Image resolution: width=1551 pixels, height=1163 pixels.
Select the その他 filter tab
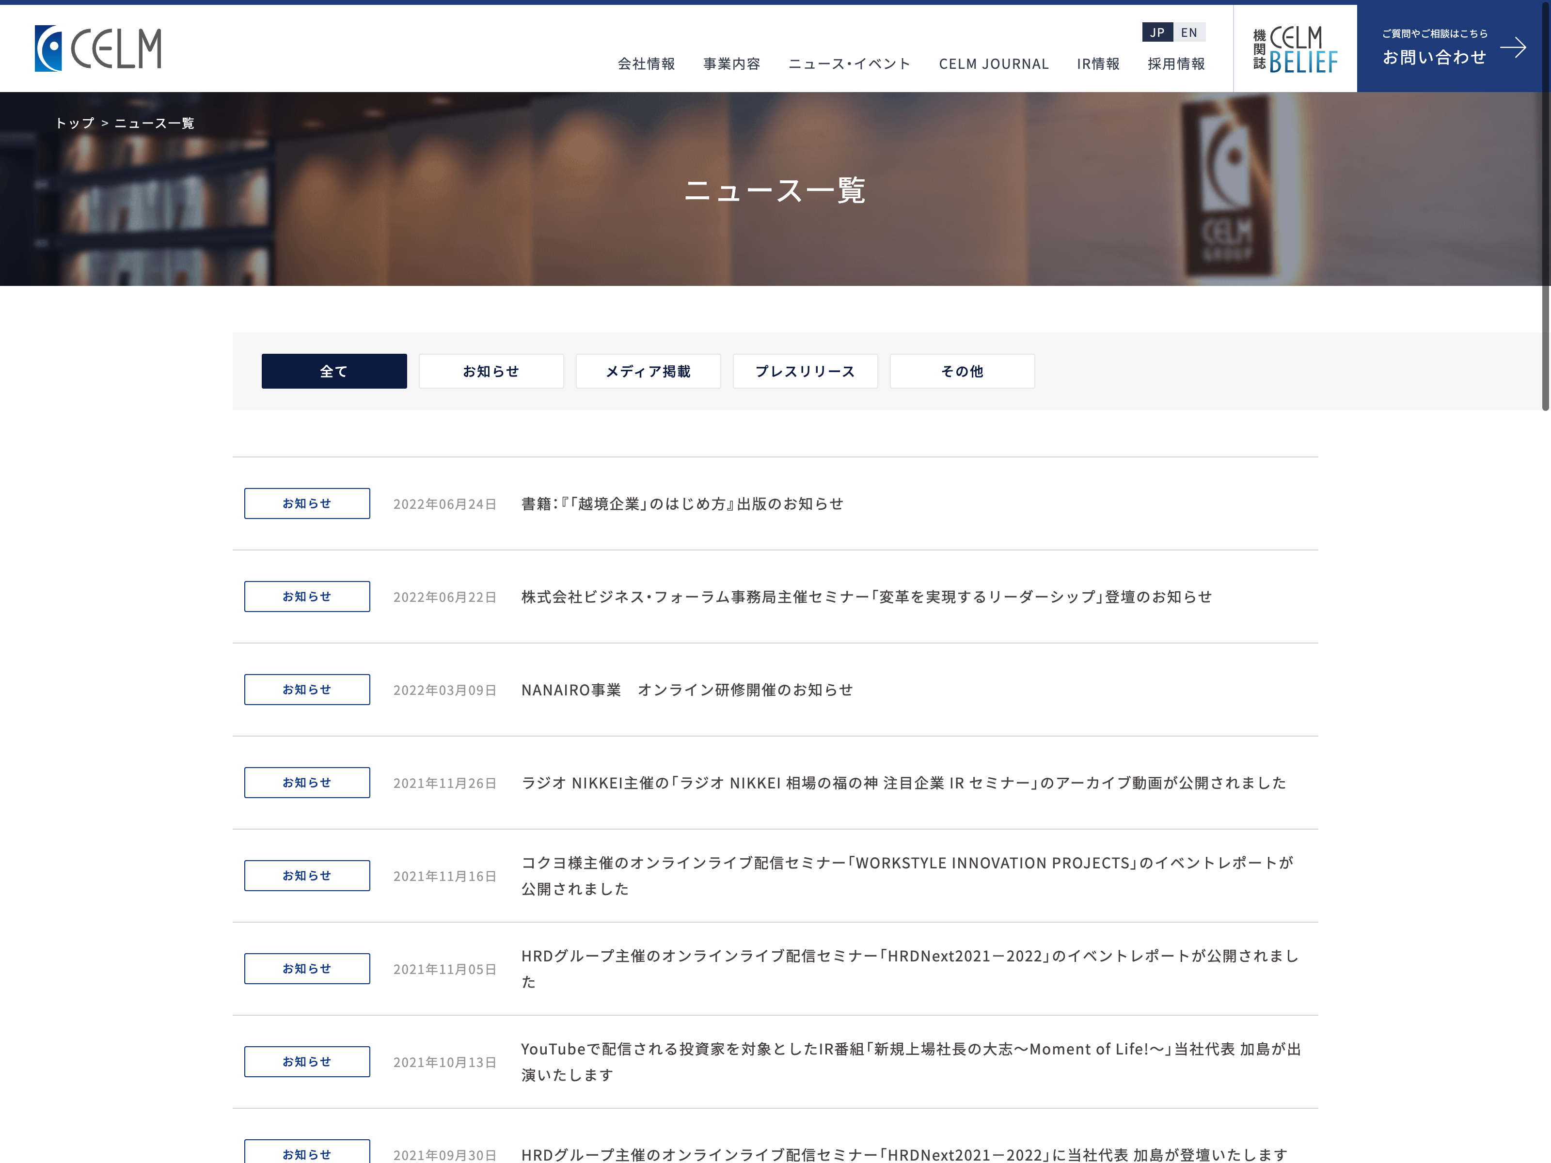click(962, 371)
